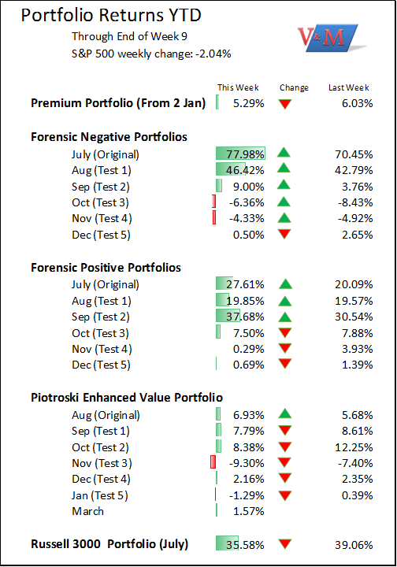
Task: Click green up arrow beside 37.68%
Action: coord(285,317)
